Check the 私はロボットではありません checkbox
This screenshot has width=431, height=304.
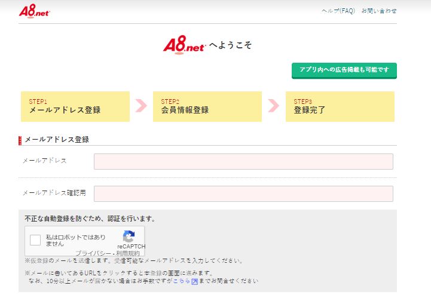pos(35,240)
